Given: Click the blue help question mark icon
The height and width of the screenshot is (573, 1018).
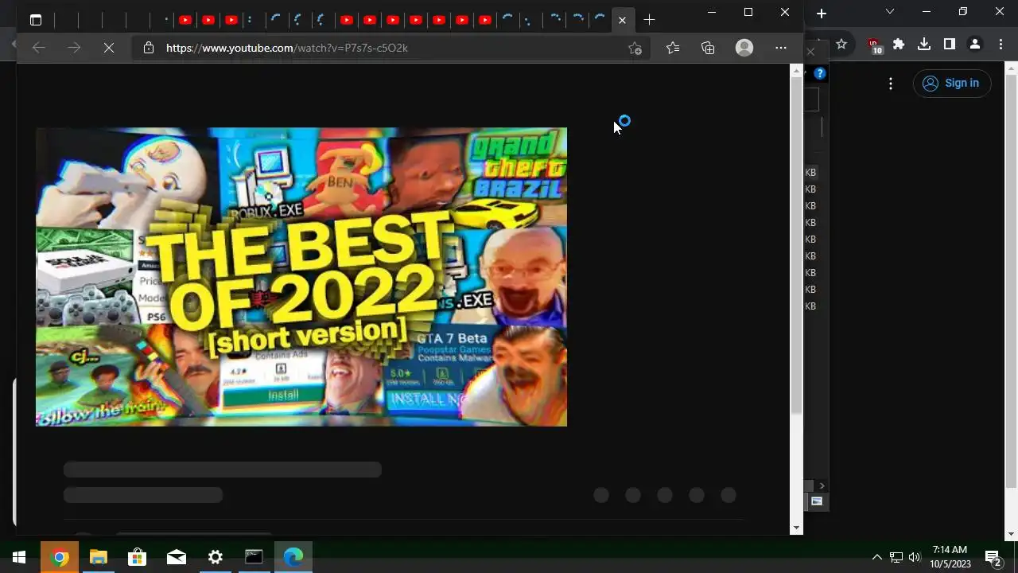Looking at the screenshot, I should (820, 73).
